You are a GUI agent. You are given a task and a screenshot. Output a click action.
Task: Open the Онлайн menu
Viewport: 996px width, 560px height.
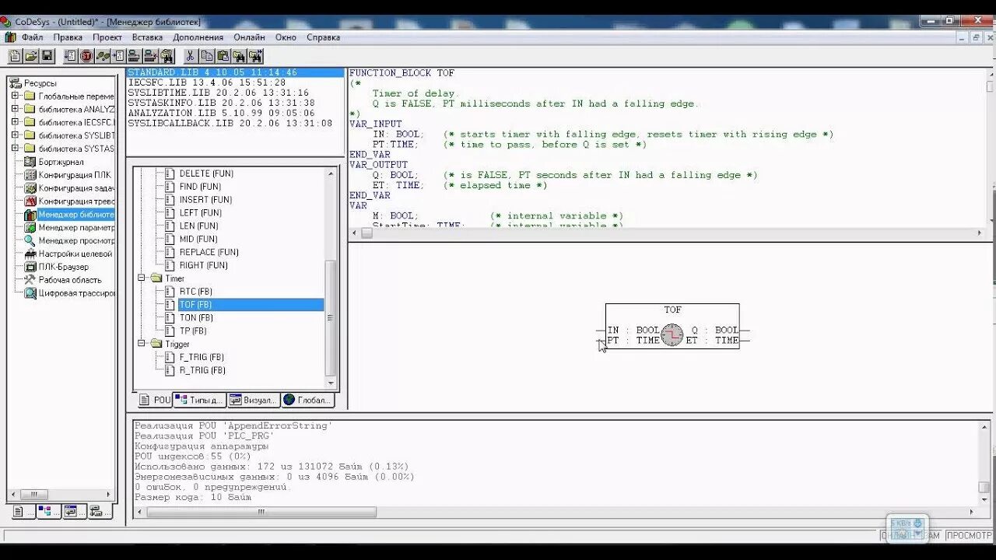(249, 37)
